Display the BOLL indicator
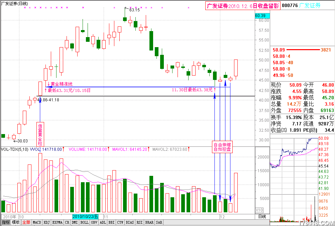The width and height of the screenshot is (335, 226). (84, 222)
